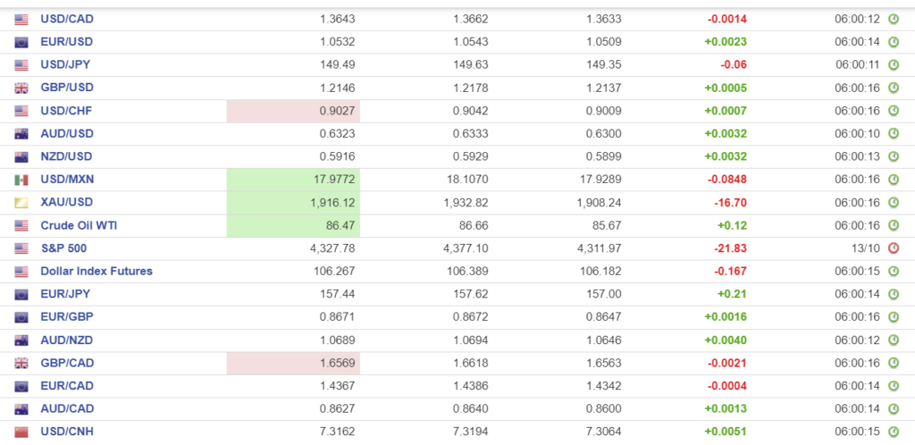
Task: Open the GBP/CAD pair link
Action: coord(67,363)
